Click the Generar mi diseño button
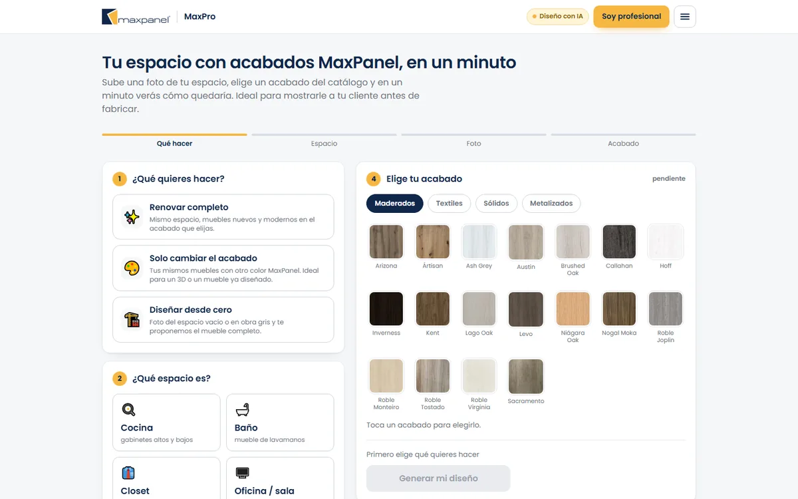798x499 pixels. click(438, 478)
